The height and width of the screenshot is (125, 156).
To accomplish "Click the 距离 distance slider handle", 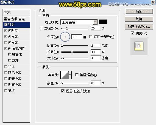I will [x=62, y=46].
